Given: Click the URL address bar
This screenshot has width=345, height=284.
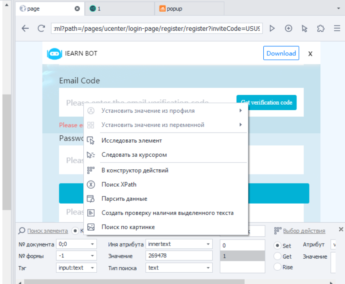Looking at the screenshot, I should point(157,28).
